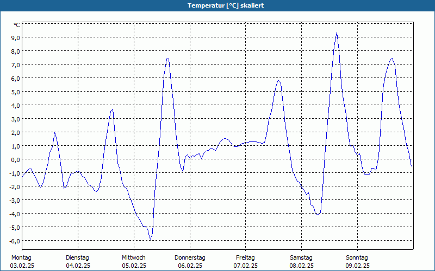The image size is (435, 271).
Task: Click the 1,0 y-axis label
Action: pyautogui.click(x=16, y=146)
